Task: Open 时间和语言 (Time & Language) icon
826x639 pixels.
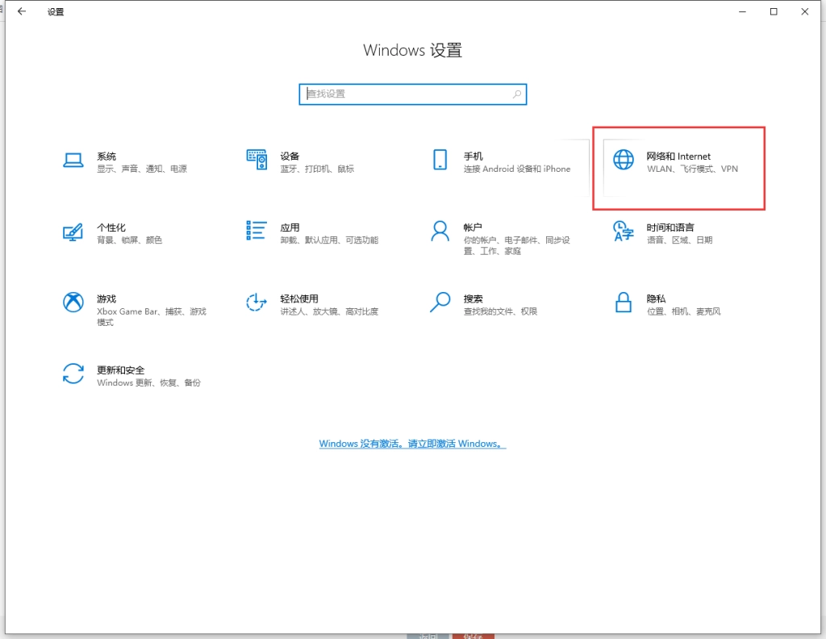Action: point(624,232)
